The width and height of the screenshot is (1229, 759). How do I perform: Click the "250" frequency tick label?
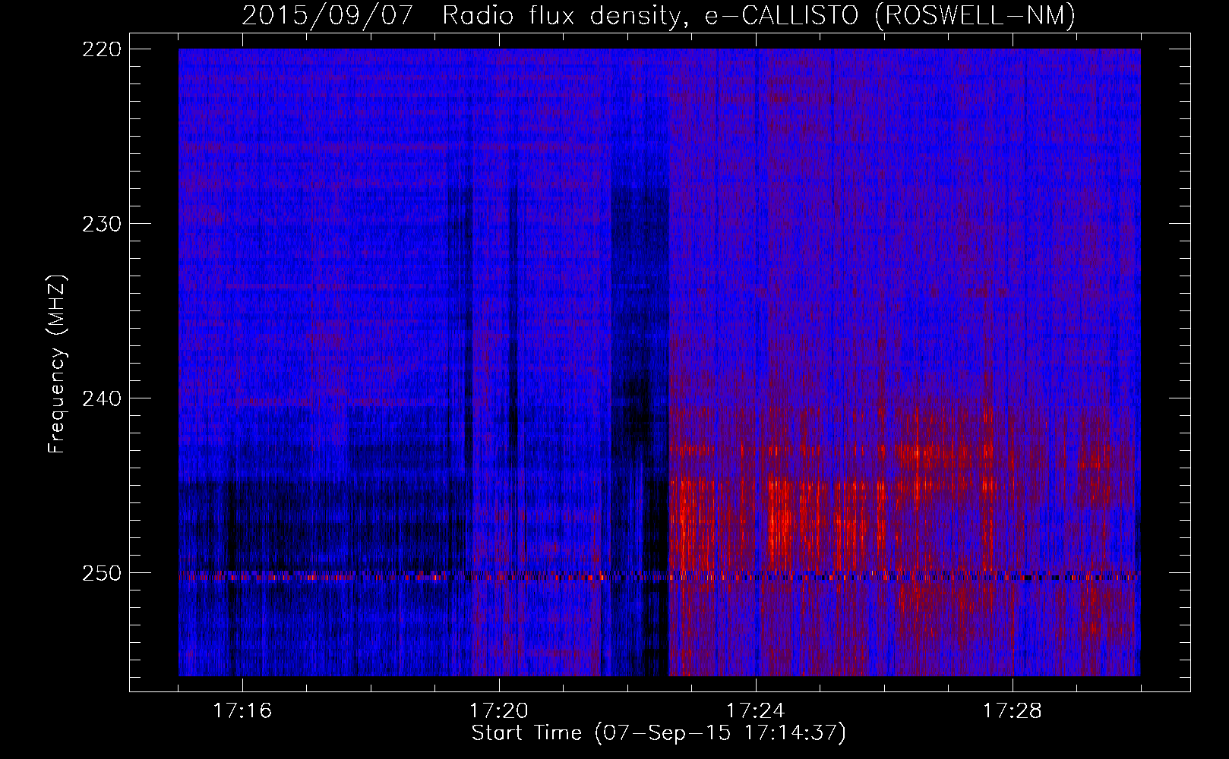(x=101, y=573)
